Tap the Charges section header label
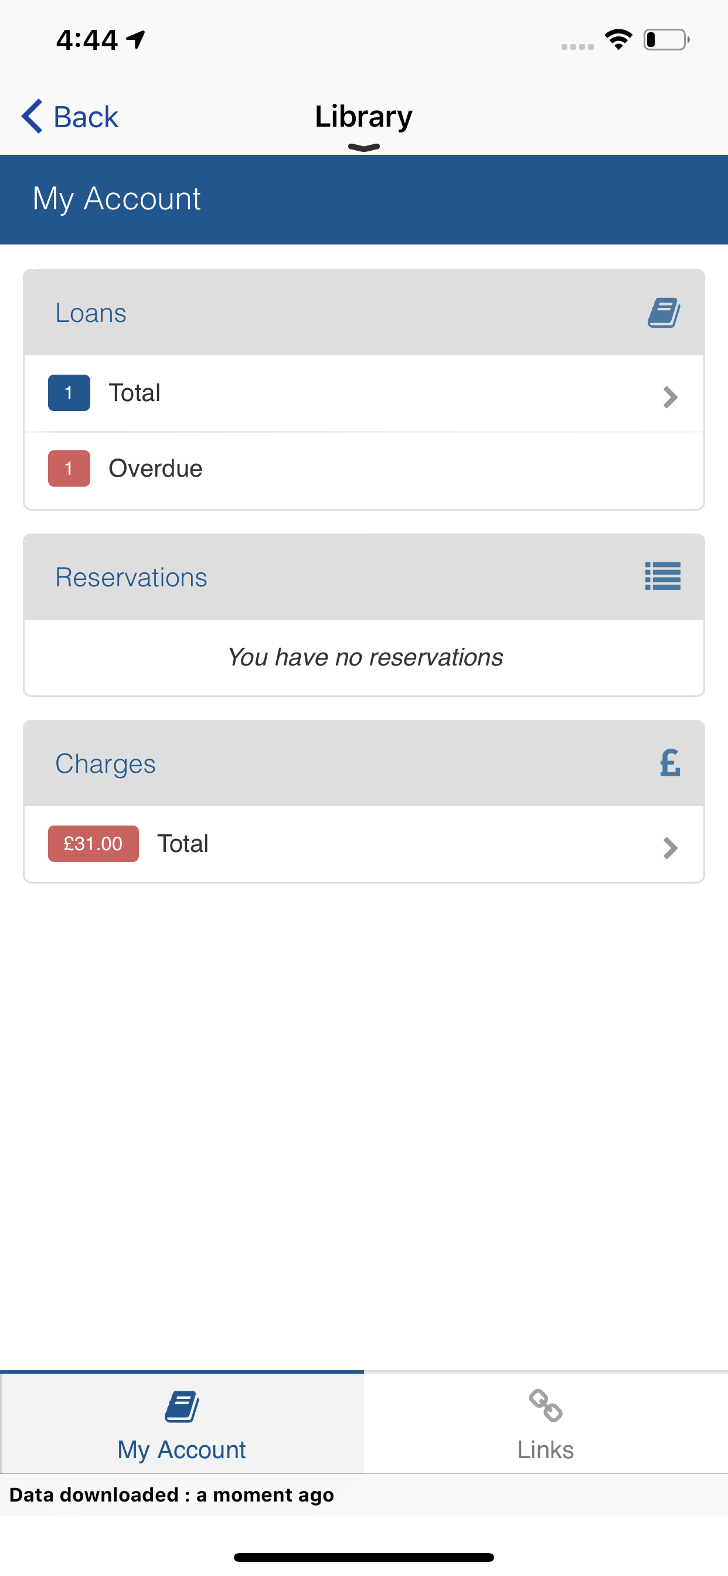728x1576 pixels. [106, 763]
